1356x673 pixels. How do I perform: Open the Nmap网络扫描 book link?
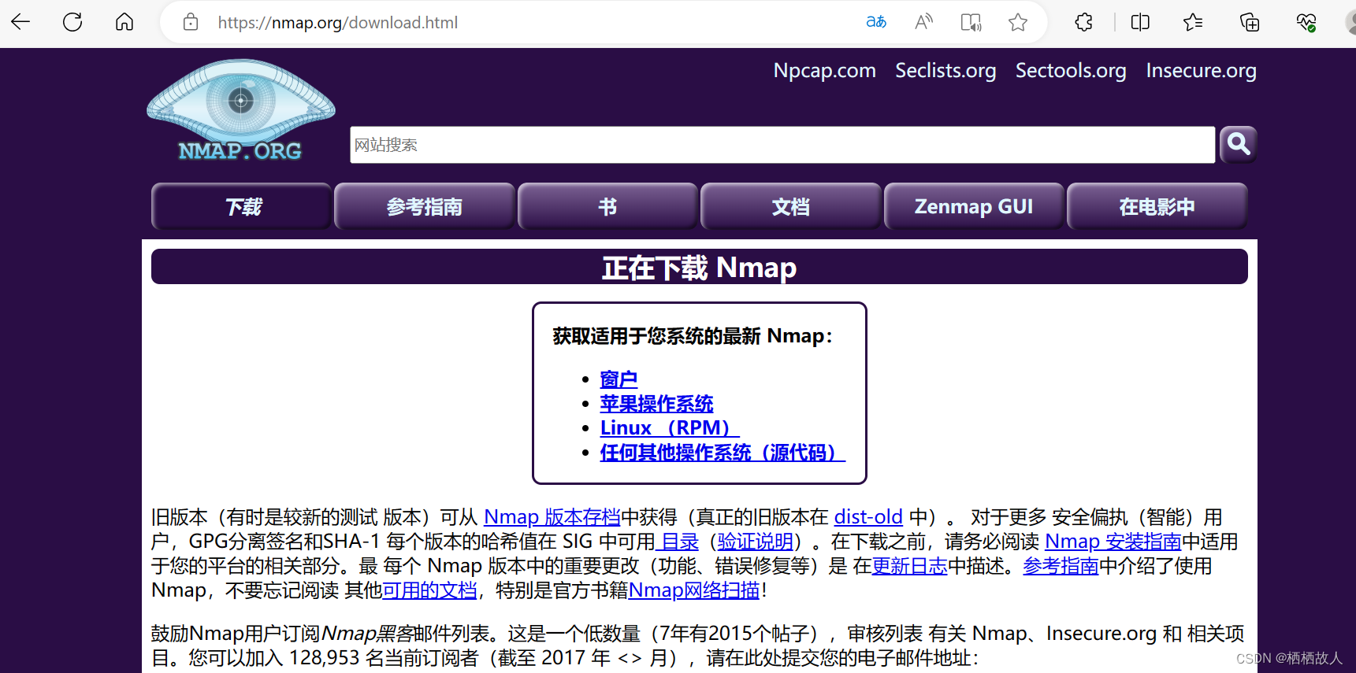(x=694, y=590)
